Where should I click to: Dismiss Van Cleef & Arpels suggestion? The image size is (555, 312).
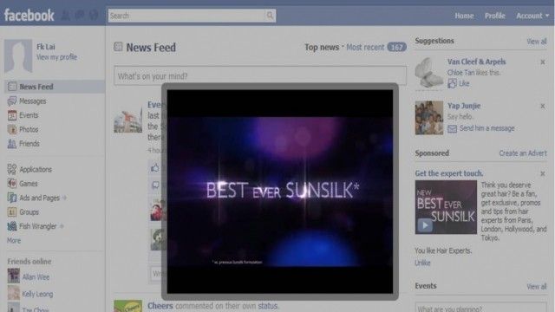click(x=543, y=62)
